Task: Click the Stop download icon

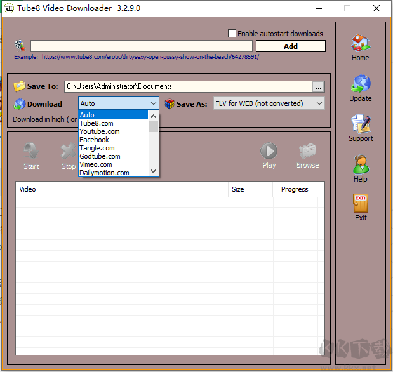Action: [x=68, y=151]
